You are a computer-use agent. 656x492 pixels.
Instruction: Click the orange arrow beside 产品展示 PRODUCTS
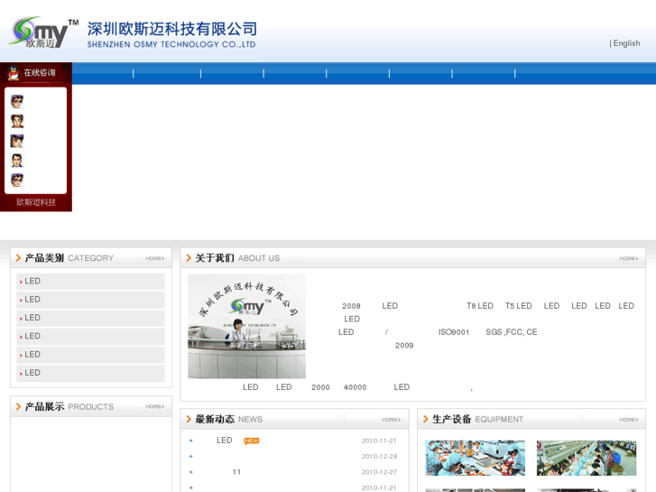tap(18, 406)
